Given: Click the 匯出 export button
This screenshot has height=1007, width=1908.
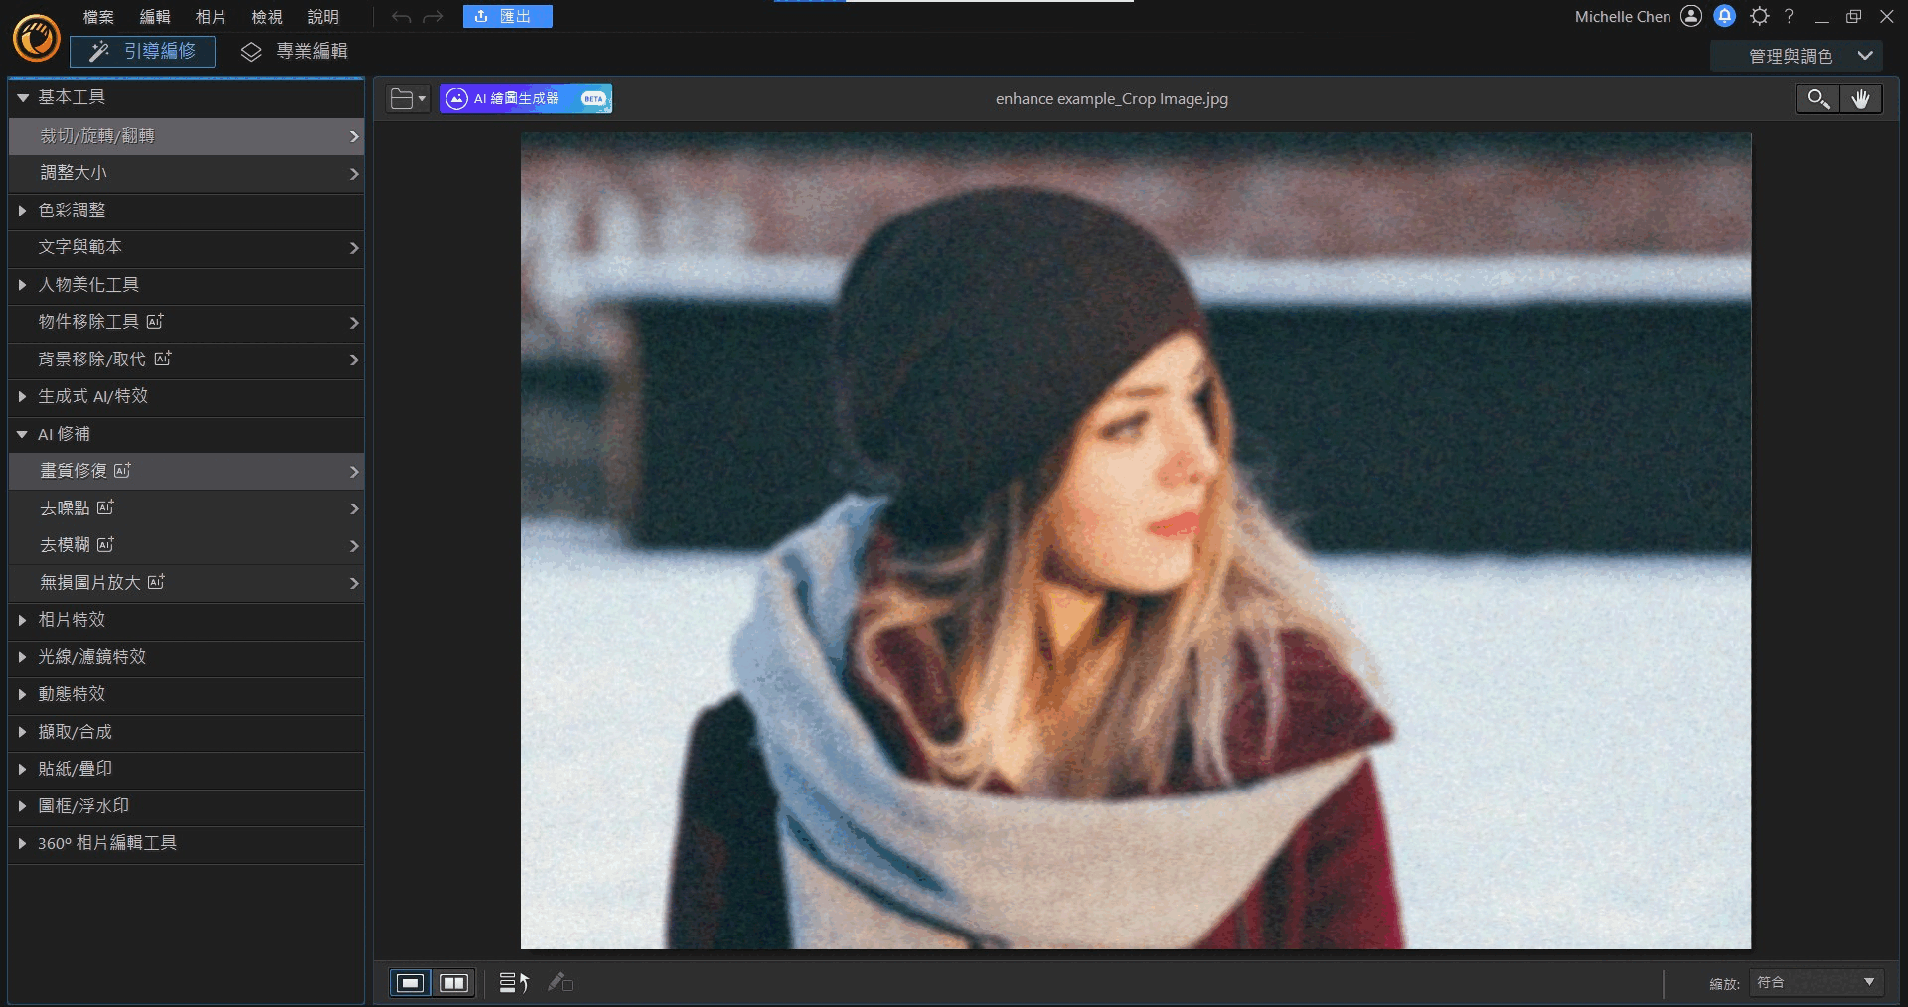Looking at the screenshot, I should tap(507, 16).
